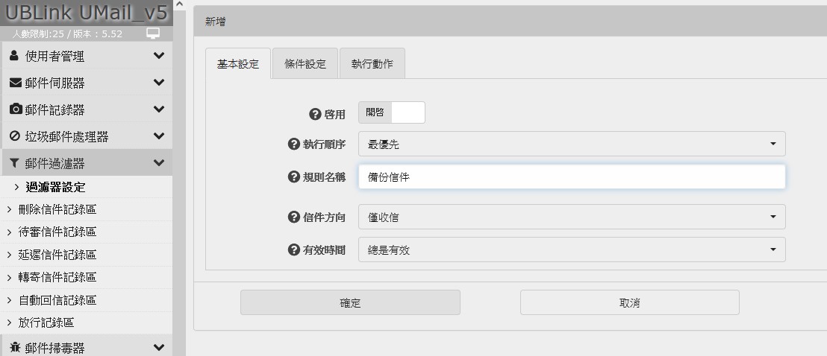Expand the 使用者管理 sidebar section

click(x=86, y=56)
